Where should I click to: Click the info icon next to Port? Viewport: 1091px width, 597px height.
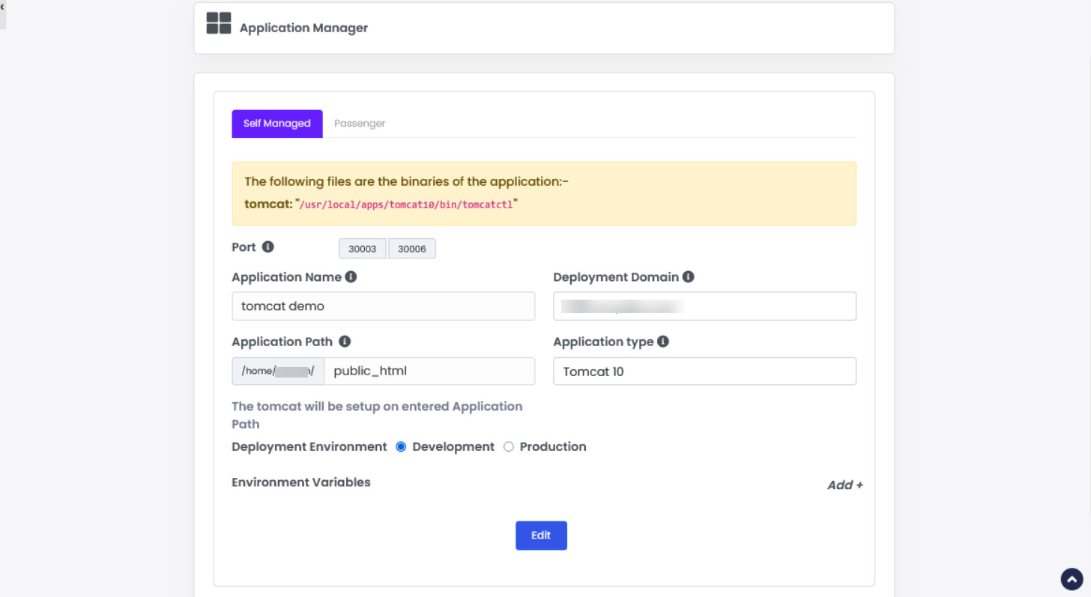[x=268, y=246]
